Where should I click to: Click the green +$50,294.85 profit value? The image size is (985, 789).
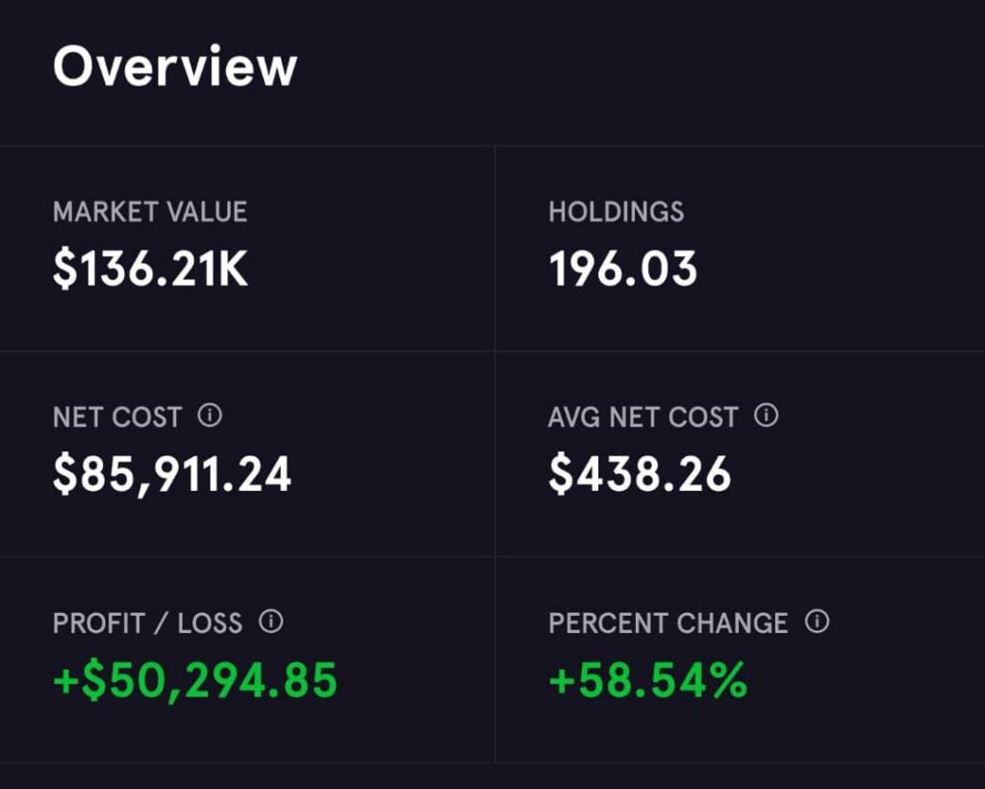tap(195, 680)
